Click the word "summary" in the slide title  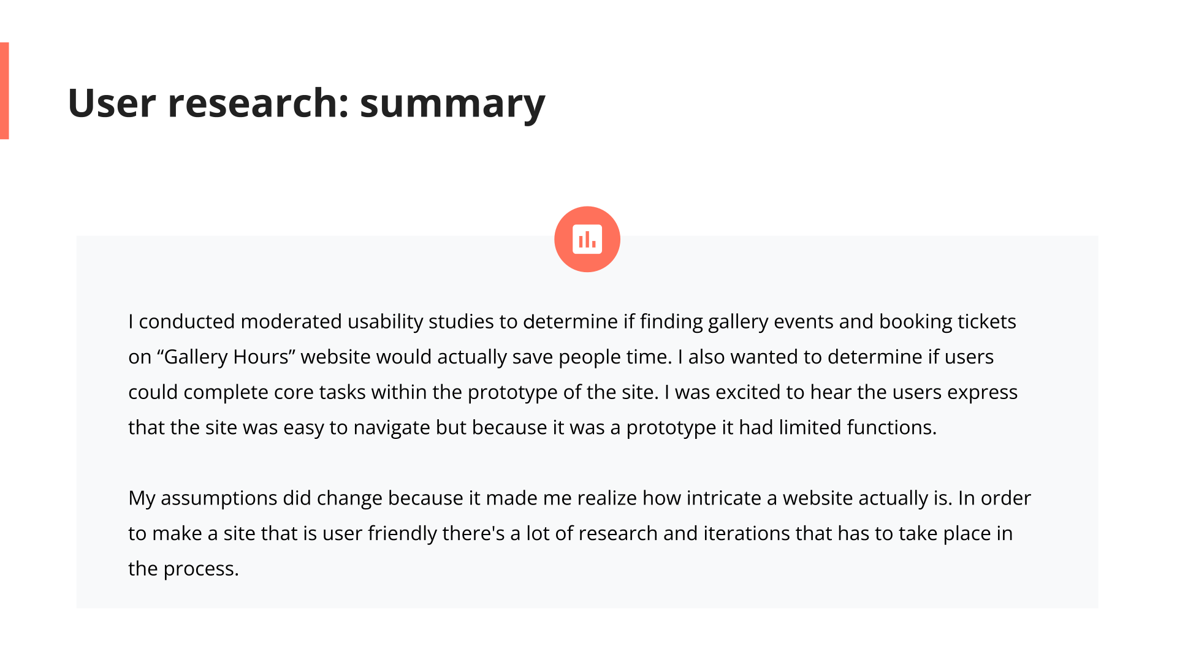click(x=452, y=102)
